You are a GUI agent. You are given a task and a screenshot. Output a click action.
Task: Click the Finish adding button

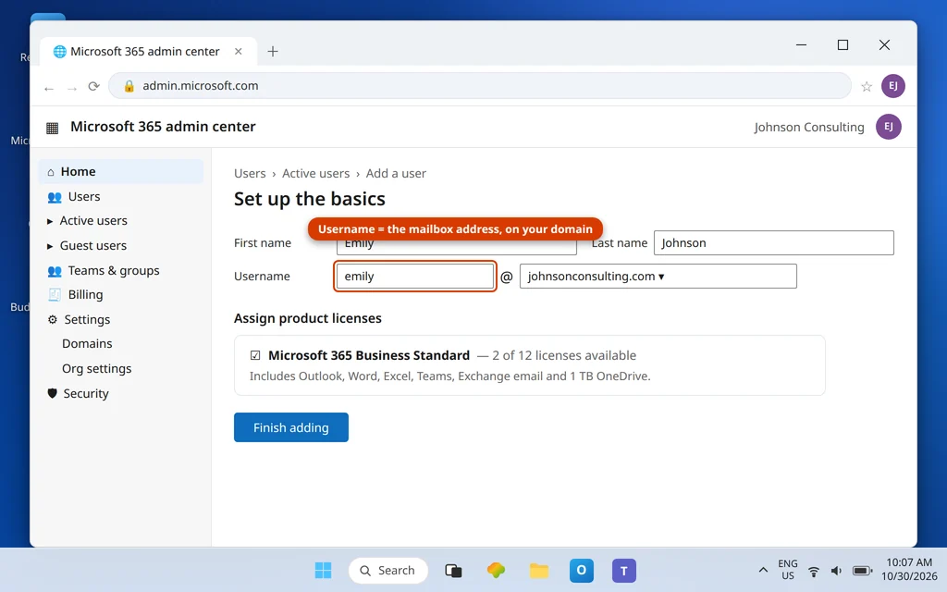point(291,427)
